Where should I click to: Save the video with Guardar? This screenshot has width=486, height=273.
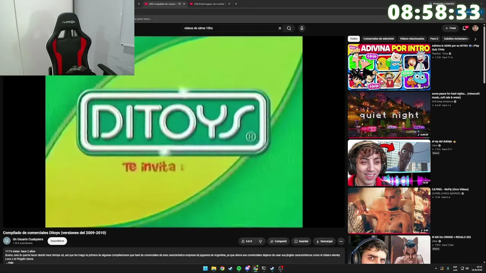pyautogui.click(x=301, y=241)
